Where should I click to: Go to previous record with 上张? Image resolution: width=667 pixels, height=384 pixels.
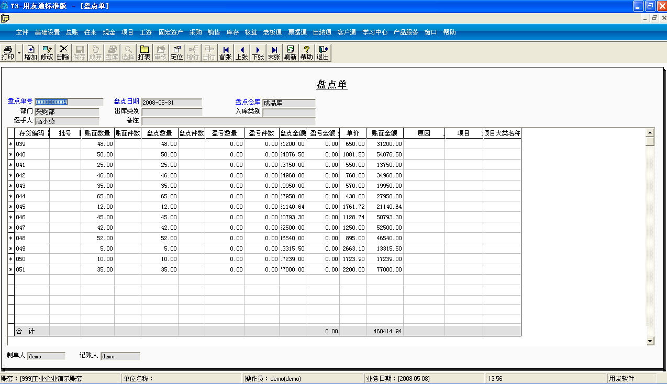pyautogui.click(x=242, y=53)
